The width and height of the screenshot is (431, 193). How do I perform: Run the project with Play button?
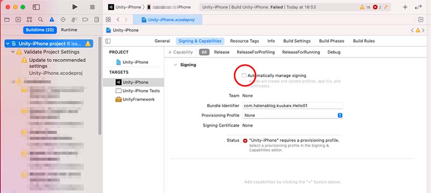pos(75,7)
